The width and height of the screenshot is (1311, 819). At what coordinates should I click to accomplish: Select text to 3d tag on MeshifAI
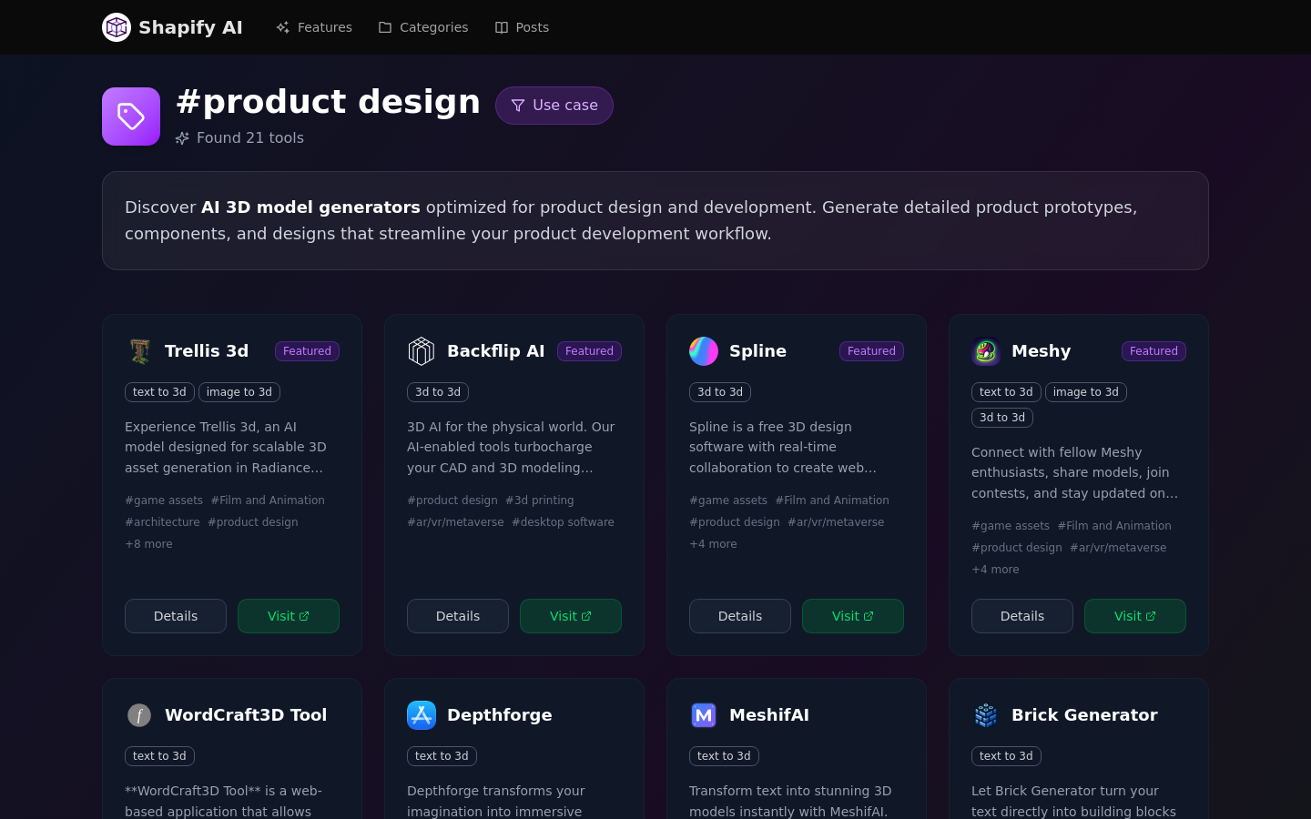coord(724,756)
